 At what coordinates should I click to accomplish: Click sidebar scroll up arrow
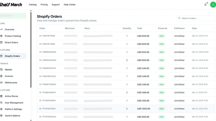coord(31,10)
